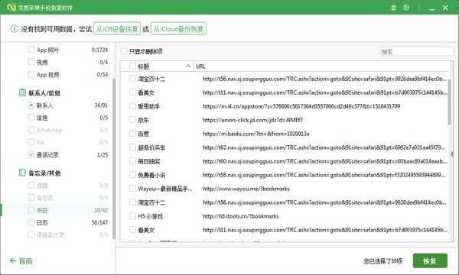459x275 pixels.
Task: Click the green 恢复 button
Action: [430, 260]
